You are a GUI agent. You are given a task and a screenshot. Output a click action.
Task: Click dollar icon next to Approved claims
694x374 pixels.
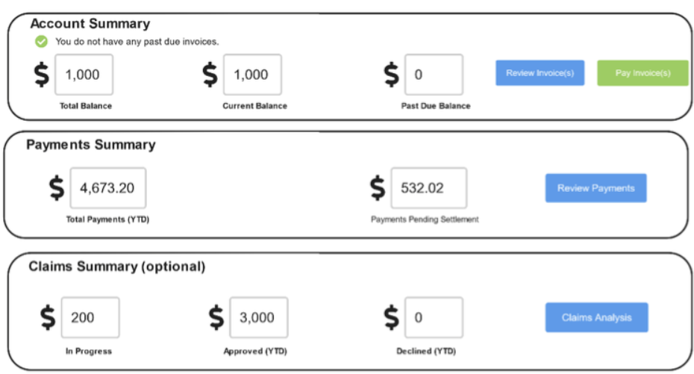click(216, 317)
